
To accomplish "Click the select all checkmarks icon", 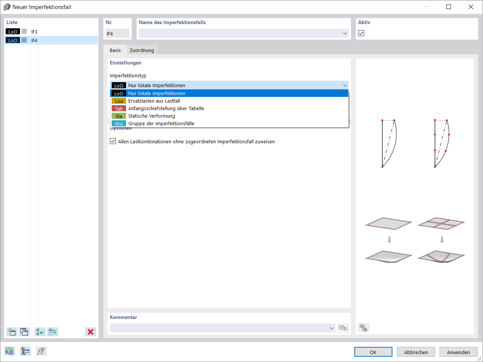I will point(40,332).
